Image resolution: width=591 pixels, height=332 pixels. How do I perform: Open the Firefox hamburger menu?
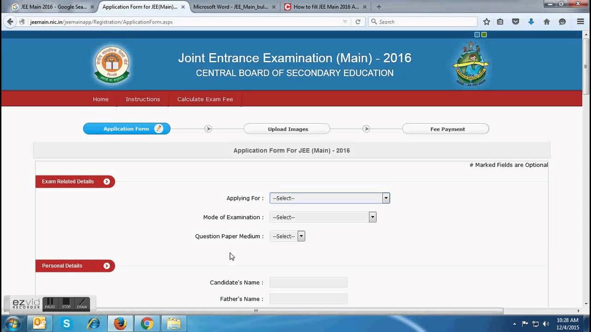(x=580, y=22)
